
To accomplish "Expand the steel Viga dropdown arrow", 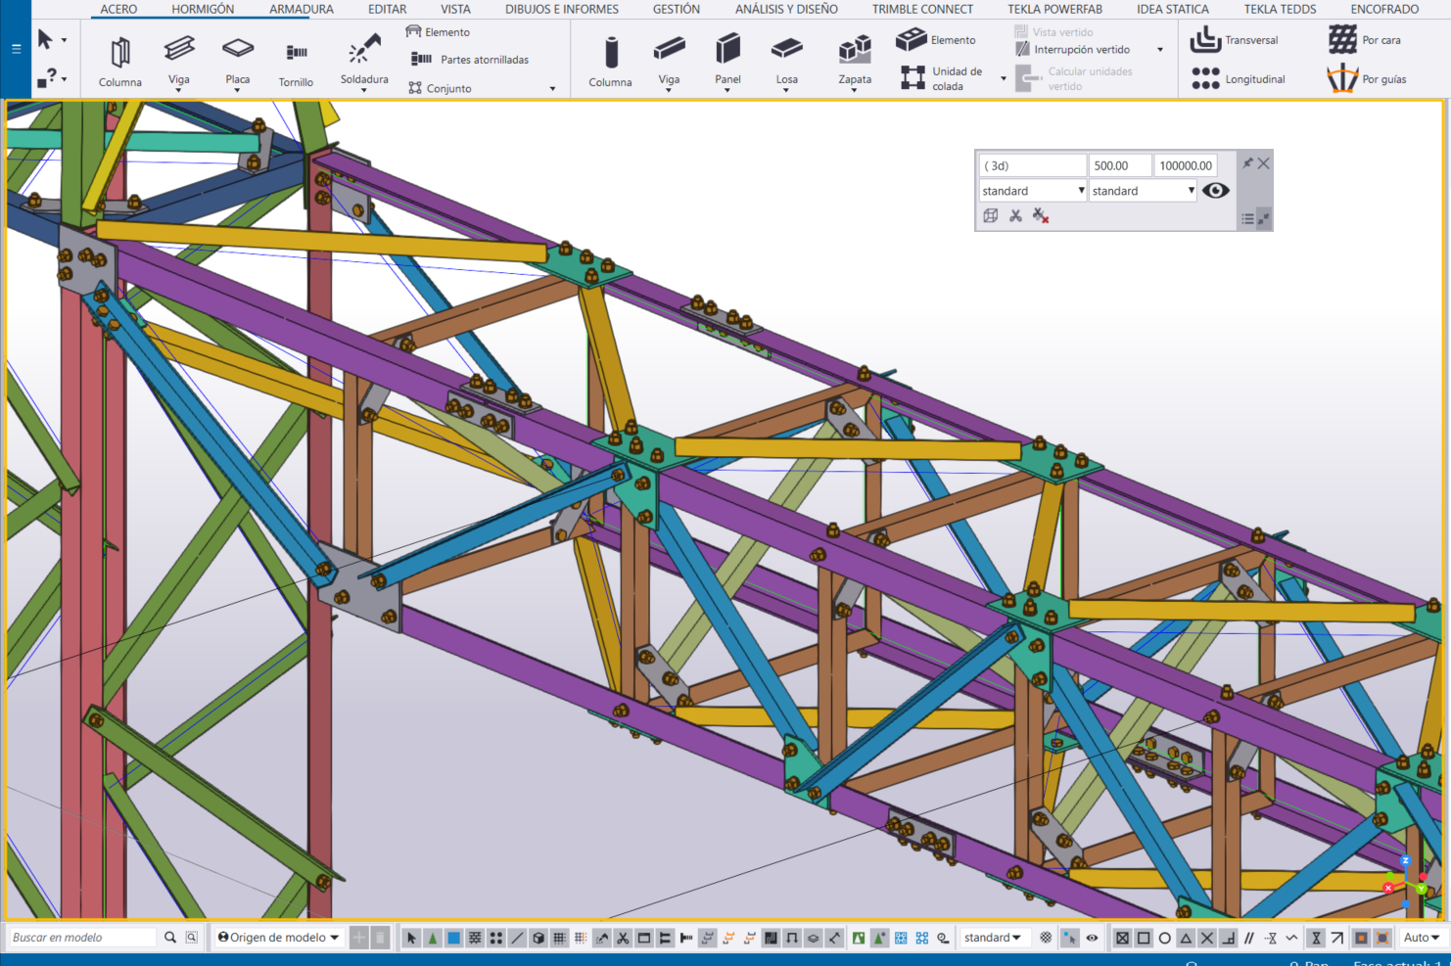I will pos(179,90).
